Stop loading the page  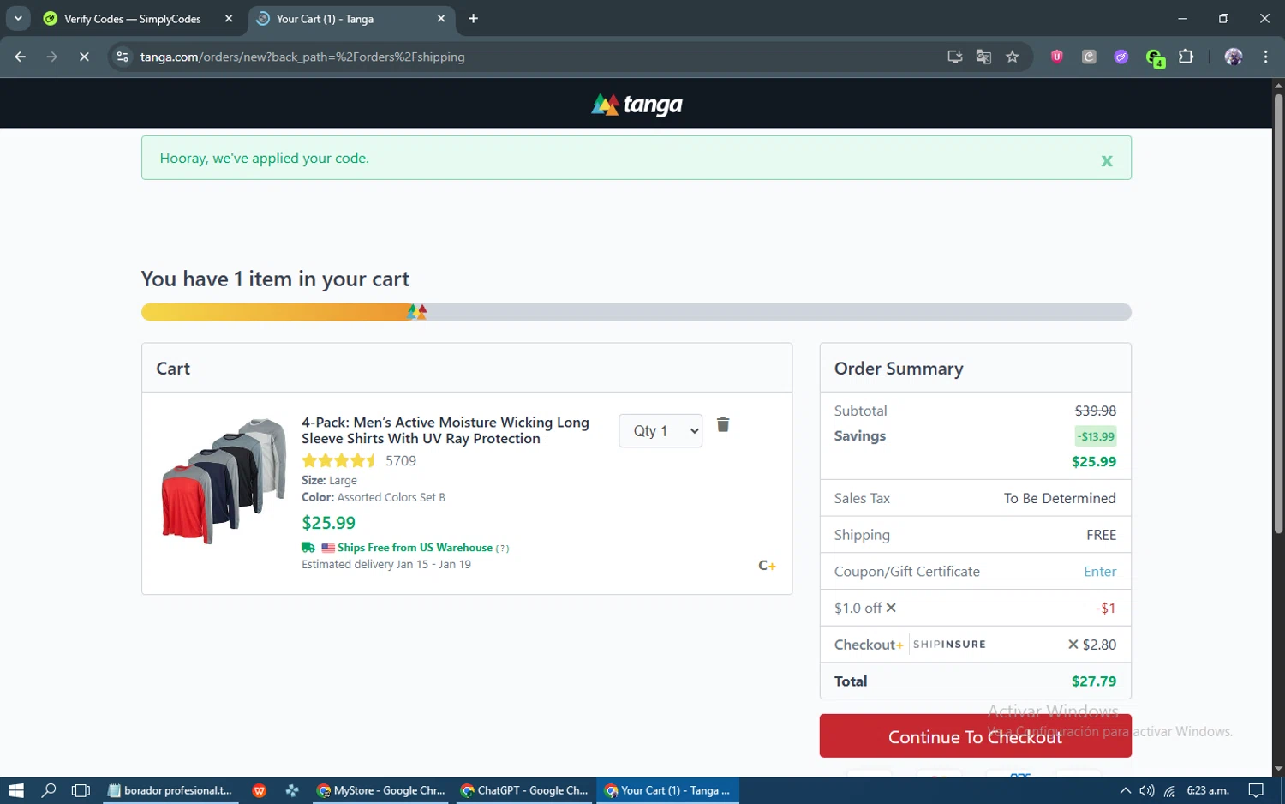(84, 57)
